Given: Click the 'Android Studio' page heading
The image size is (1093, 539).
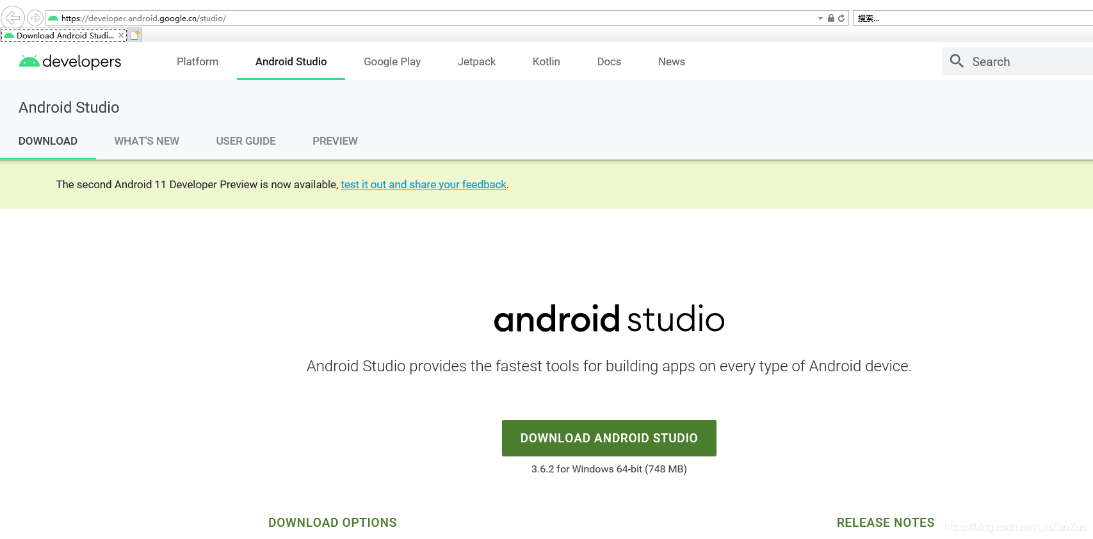Looking at the screenshot, I should click(x=69, y=108).
